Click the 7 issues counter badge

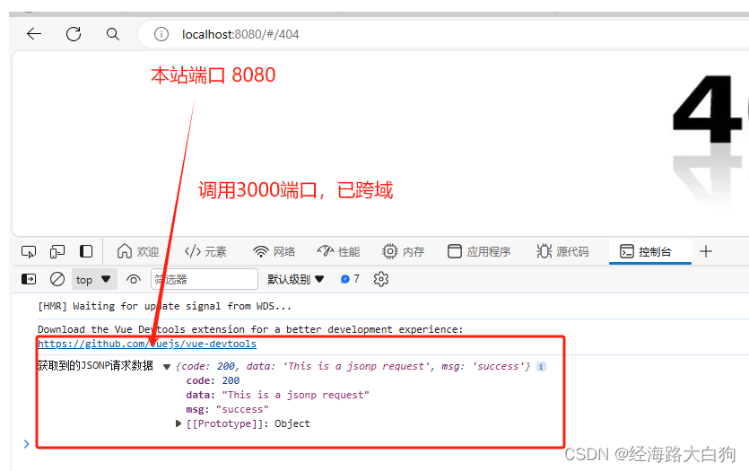click(x=350, y=279)
